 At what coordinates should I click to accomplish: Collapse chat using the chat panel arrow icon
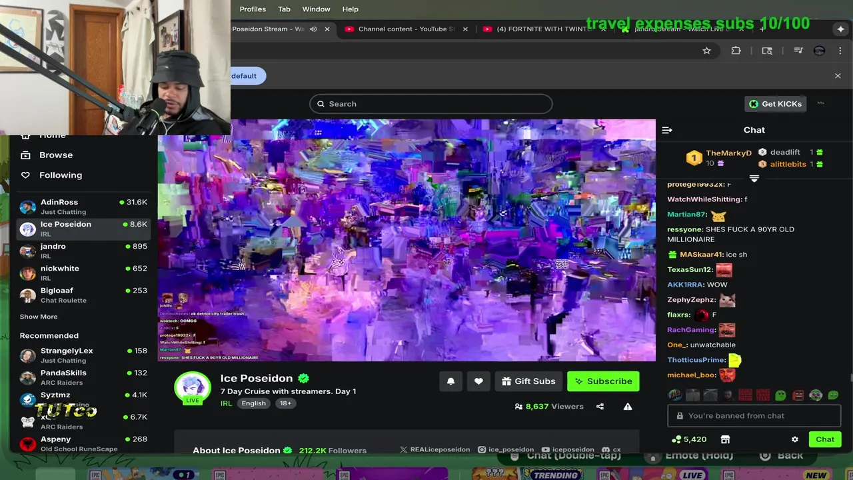tap(667, 130)
